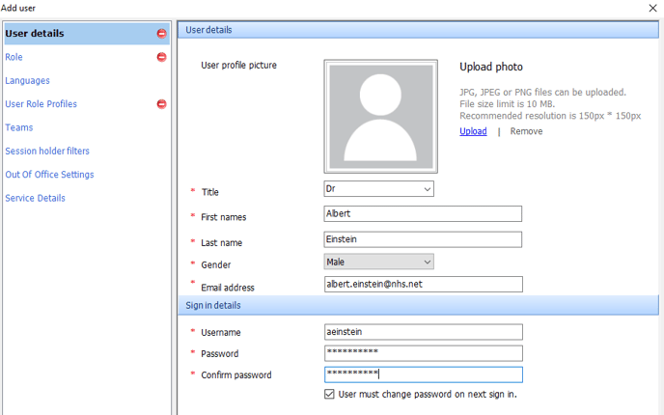The image size is (664, 415).
Task: Open Out Of Office Settings
Action: tap(49, 175)
